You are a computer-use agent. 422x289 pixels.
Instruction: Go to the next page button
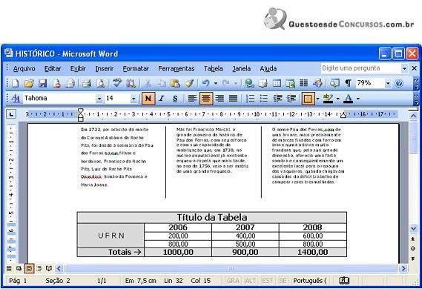[413, 259]
